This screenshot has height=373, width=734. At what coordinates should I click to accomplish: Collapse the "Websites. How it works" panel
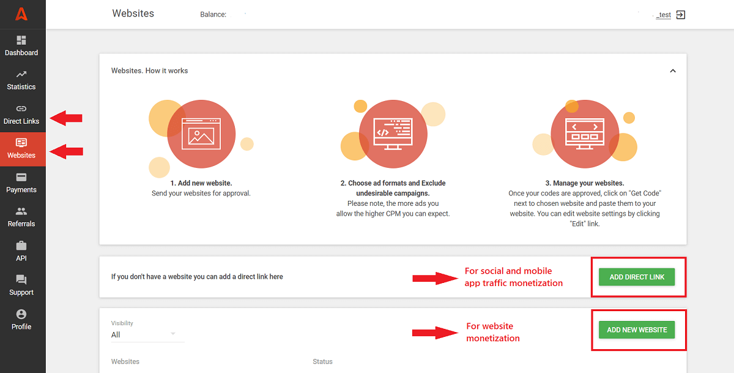point(673,71)
